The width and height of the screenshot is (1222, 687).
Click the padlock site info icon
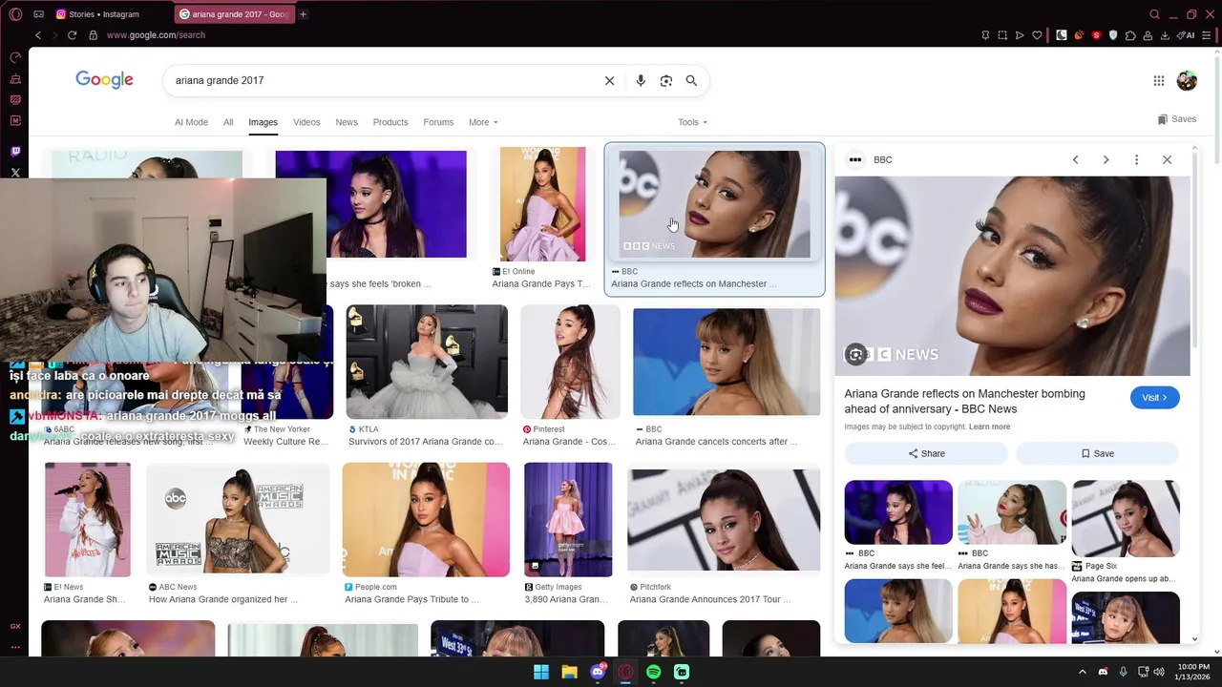(93, 35)
